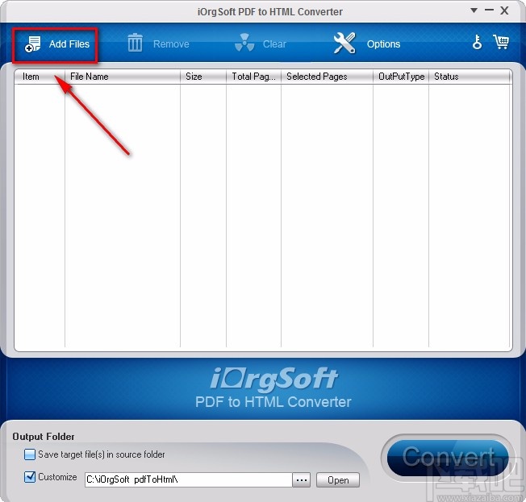Image resolution: width=526 pixels, height=502 pixels.
Task: Click the Clear radiation-symbol icon
Action: 244,43
